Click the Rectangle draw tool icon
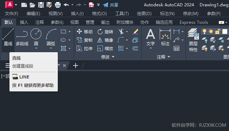 (x=63, y=32)
